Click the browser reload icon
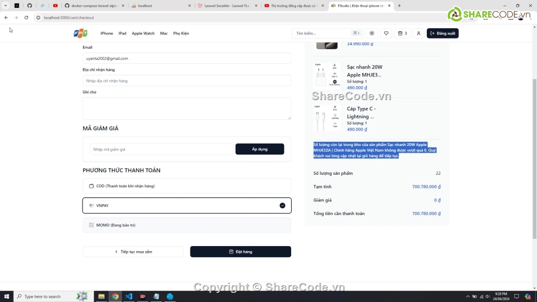 26,18
